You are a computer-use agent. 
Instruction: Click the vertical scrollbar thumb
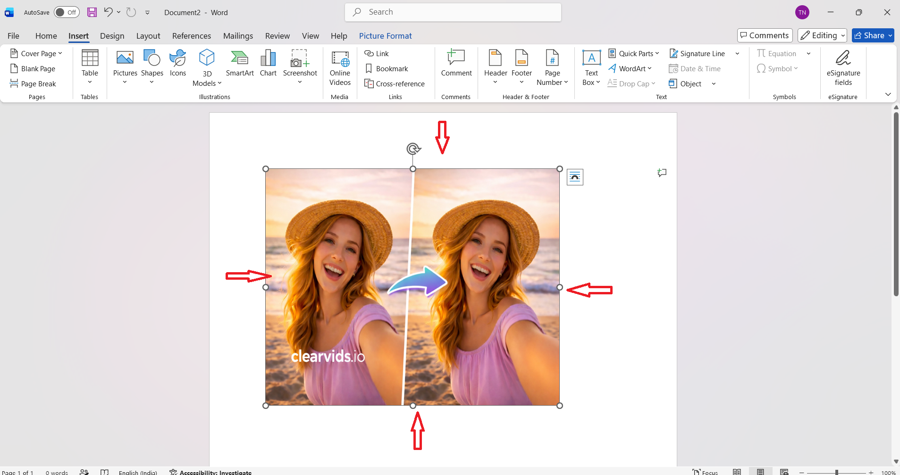[x=896, y=204]
